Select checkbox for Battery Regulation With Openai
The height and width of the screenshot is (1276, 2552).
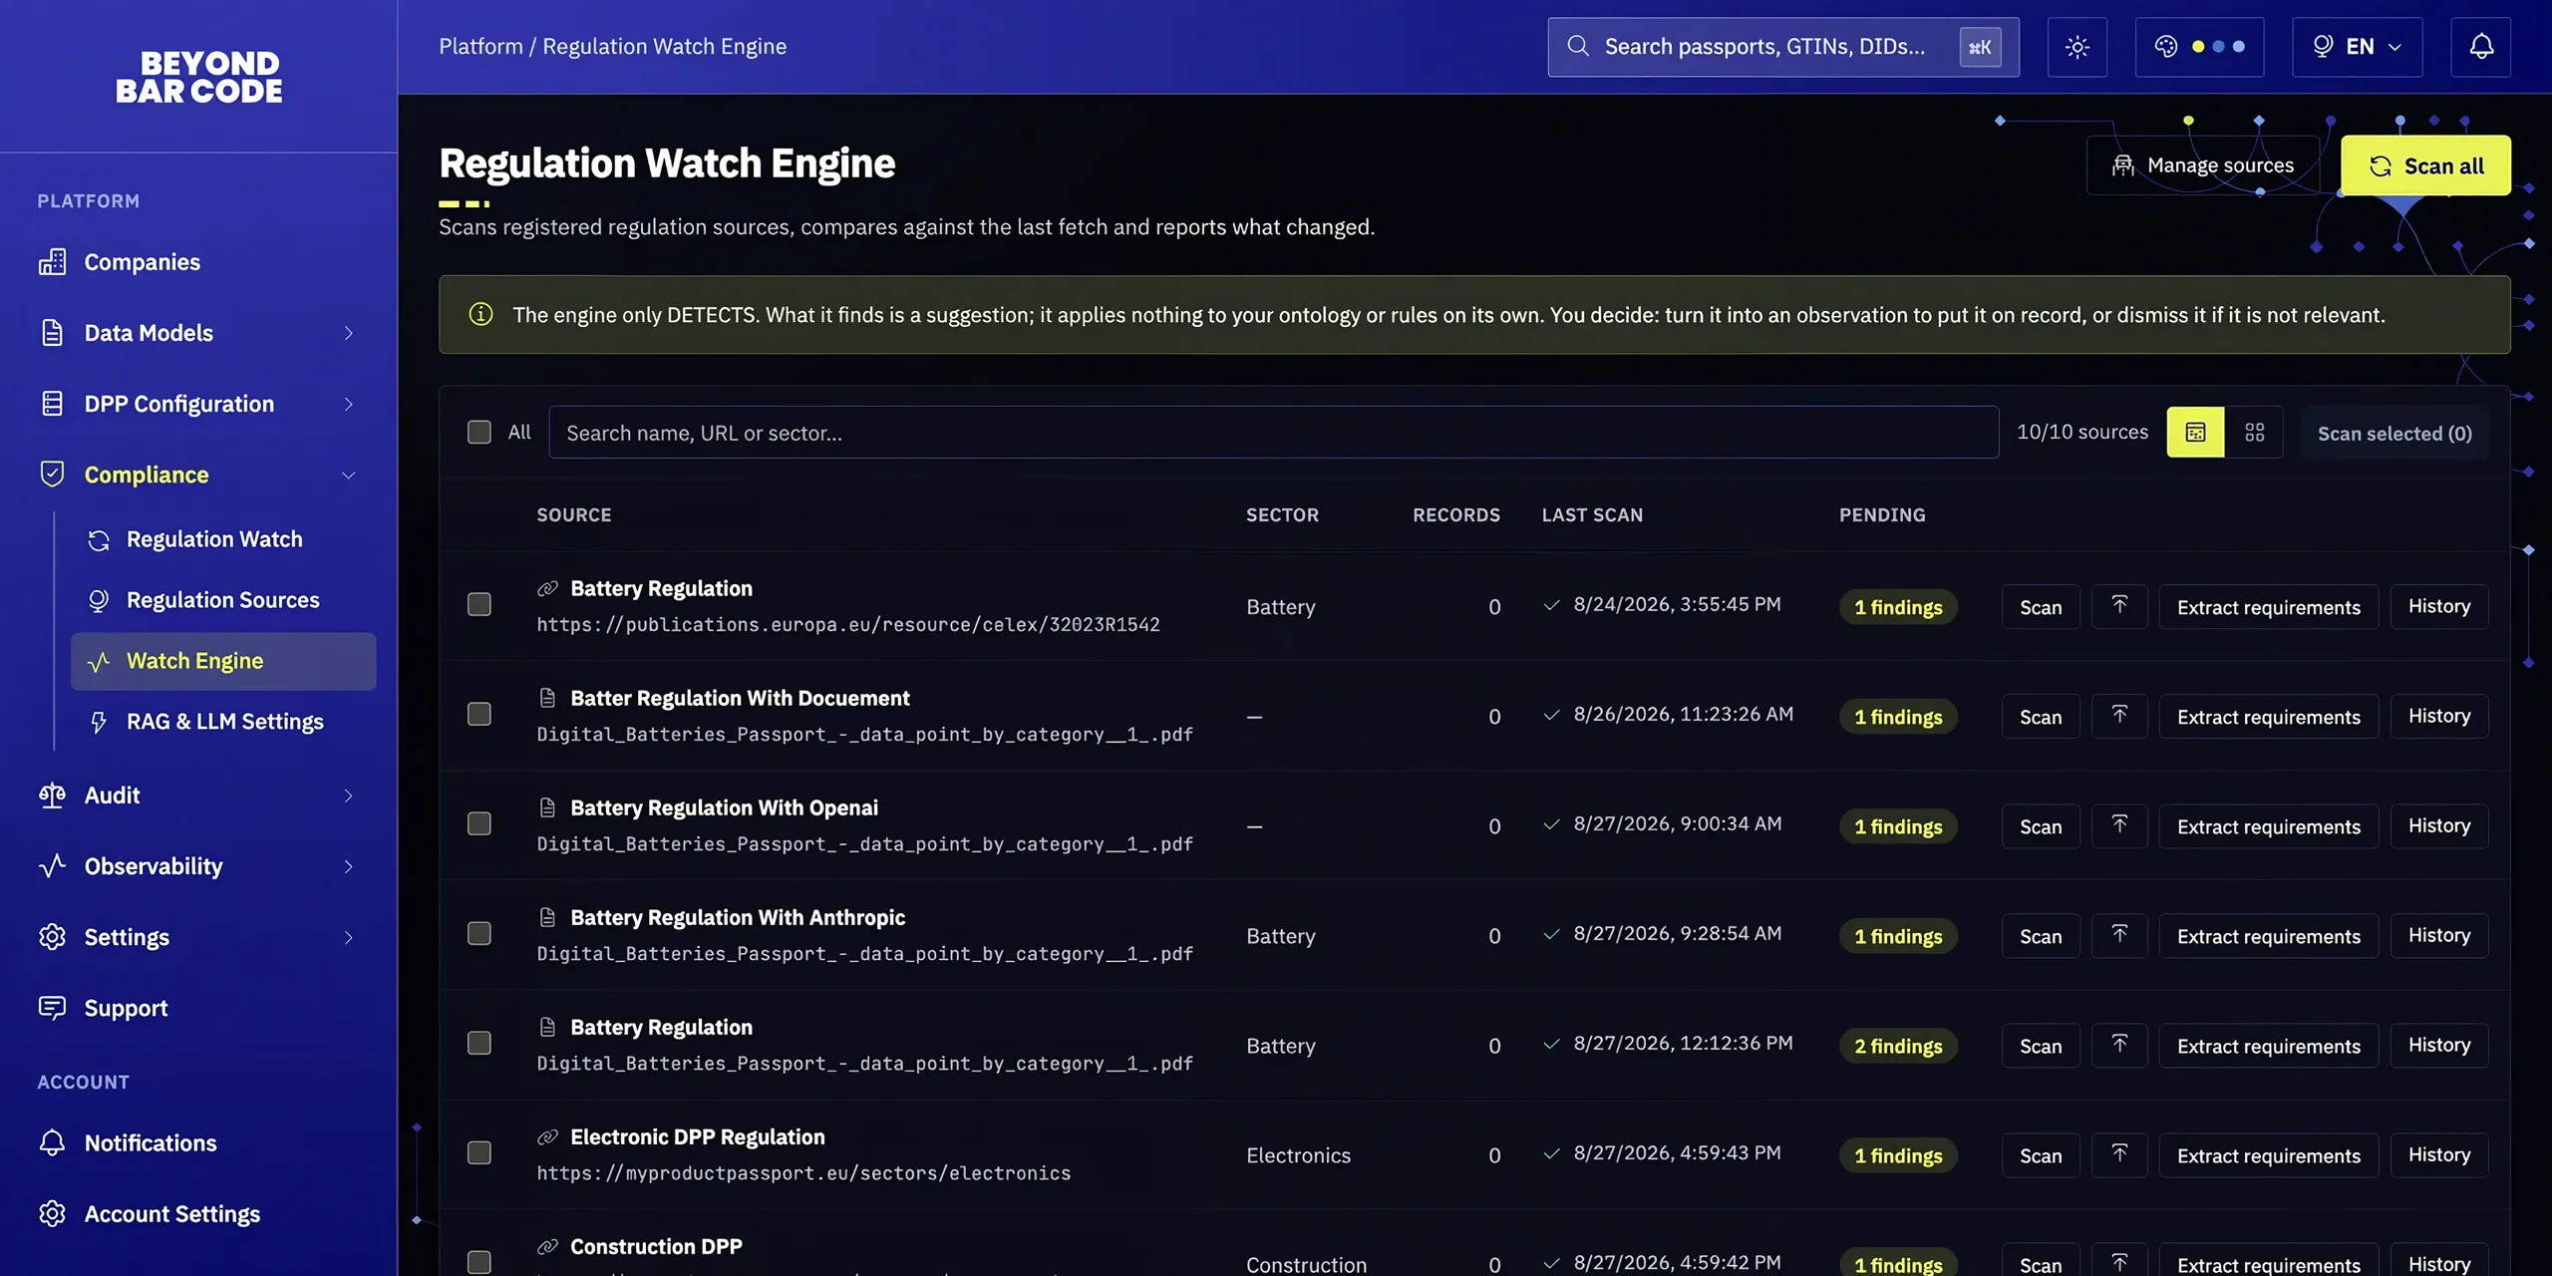coord(479,823)
